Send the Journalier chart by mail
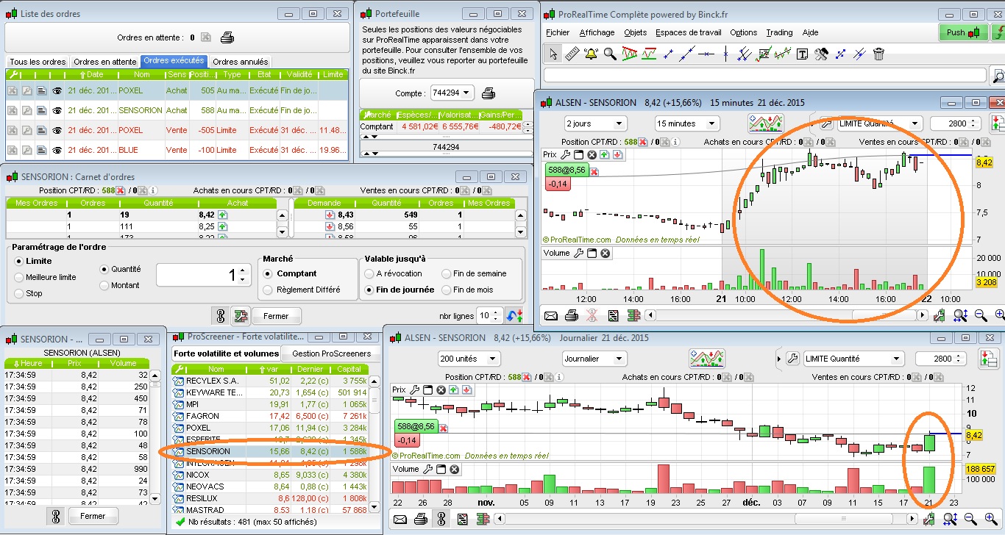This screenshot has height=535, width=1005. tap(400, 520)
